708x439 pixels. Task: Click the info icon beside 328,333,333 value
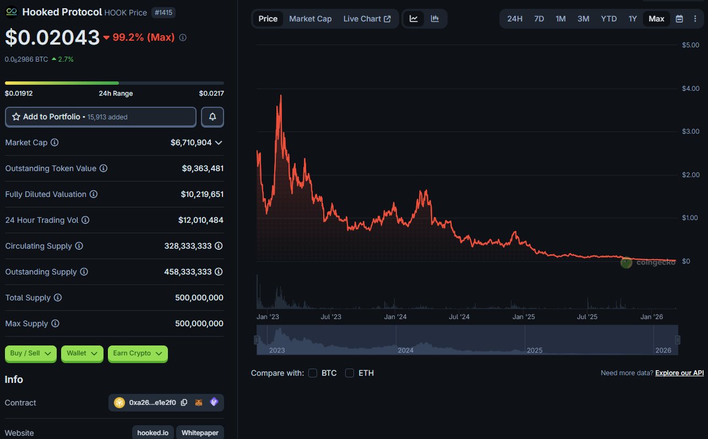(x=219, y=246)
